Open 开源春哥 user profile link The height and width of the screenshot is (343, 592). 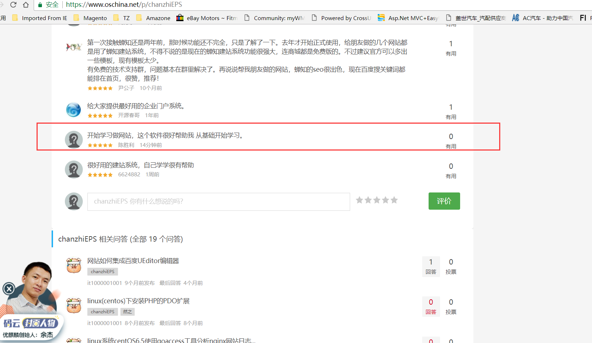pyautogui.click(x=129, y=115)
